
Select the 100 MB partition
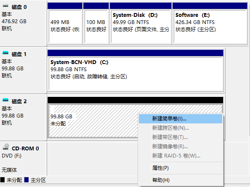click(x=96, y=27)
